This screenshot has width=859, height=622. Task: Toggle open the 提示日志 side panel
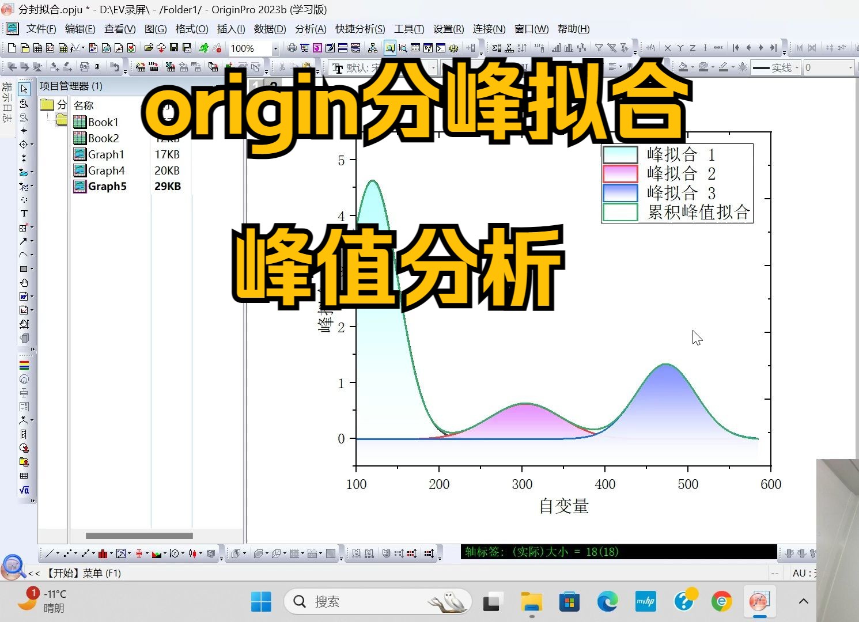pos(6,103)
